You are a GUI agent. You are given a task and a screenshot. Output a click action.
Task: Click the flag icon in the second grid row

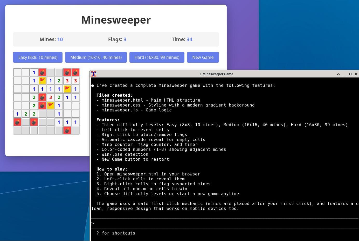[x=42, y=81]
